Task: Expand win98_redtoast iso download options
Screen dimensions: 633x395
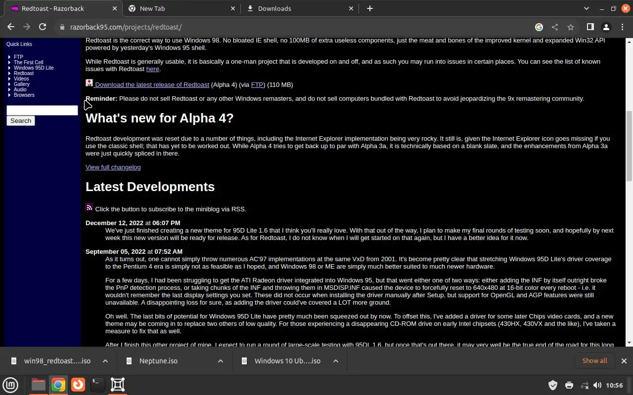Action: (x=105, y=361)
